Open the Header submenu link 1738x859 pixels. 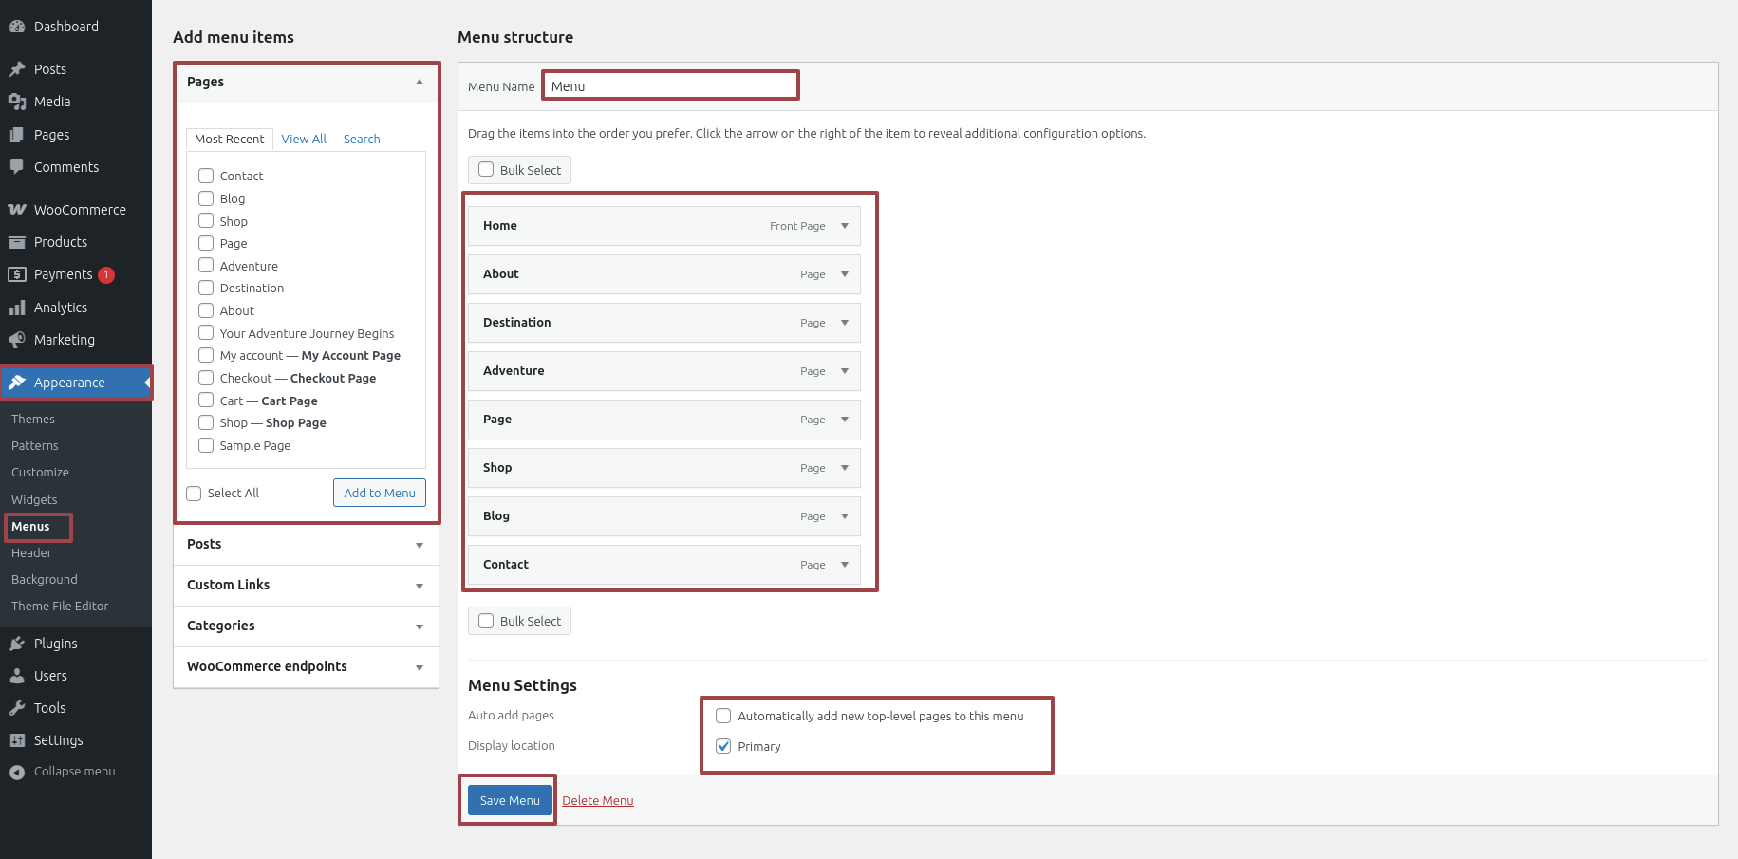coord(31,553)
